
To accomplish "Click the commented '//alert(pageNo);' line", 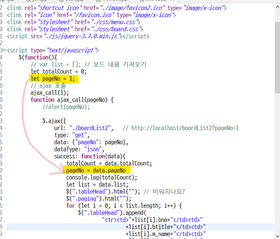I will [x=66, y=107].
